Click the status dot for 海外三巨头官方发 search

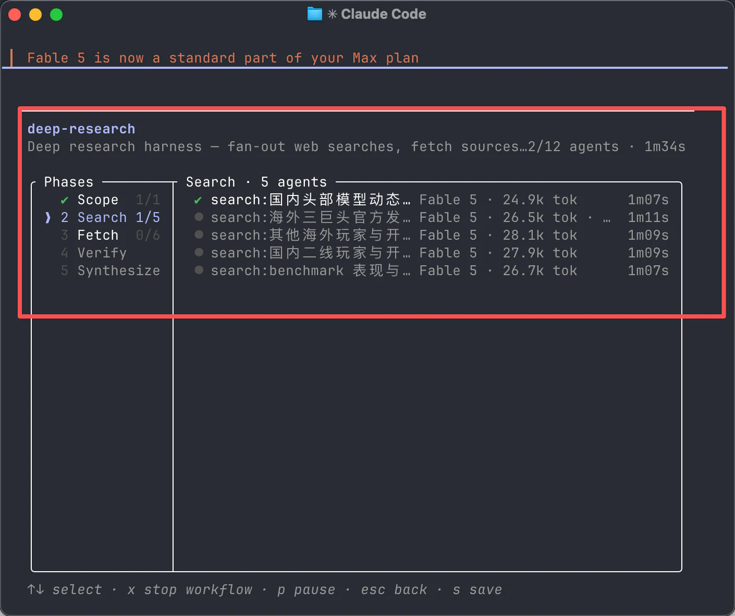coord(199,217)
